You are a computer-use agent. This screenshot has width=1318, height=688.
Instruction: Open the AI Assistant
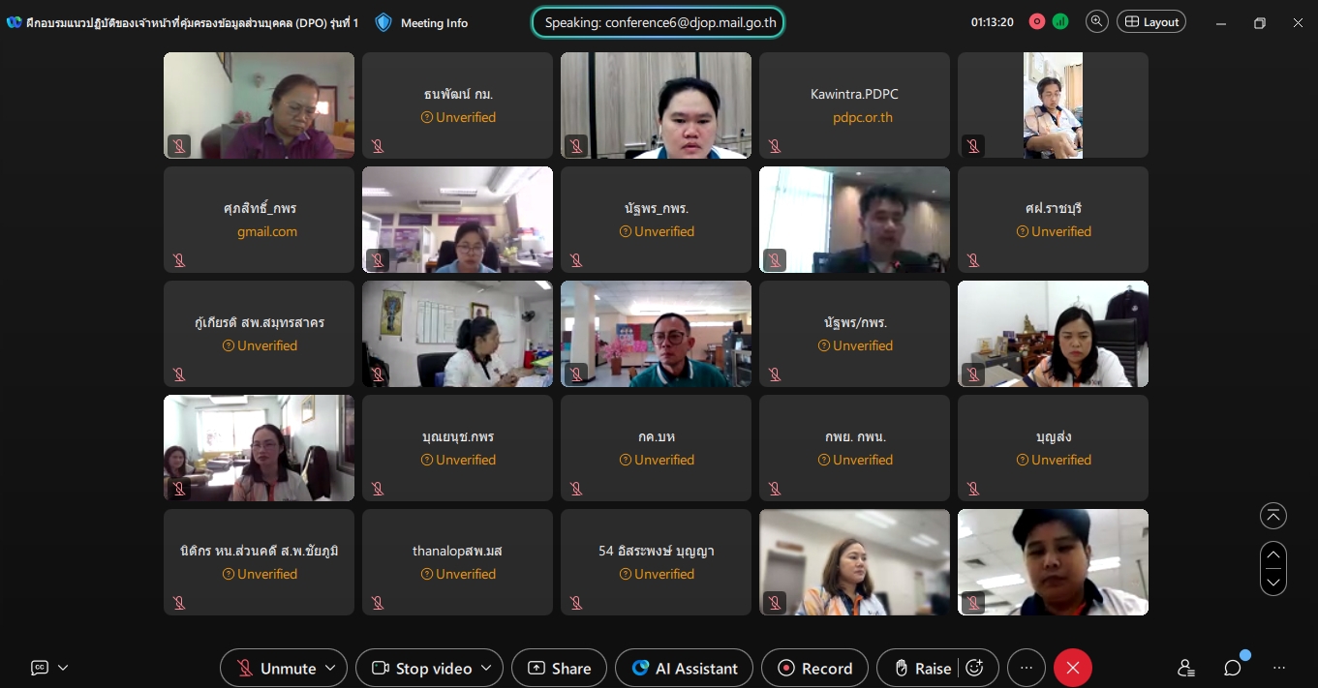684,668
